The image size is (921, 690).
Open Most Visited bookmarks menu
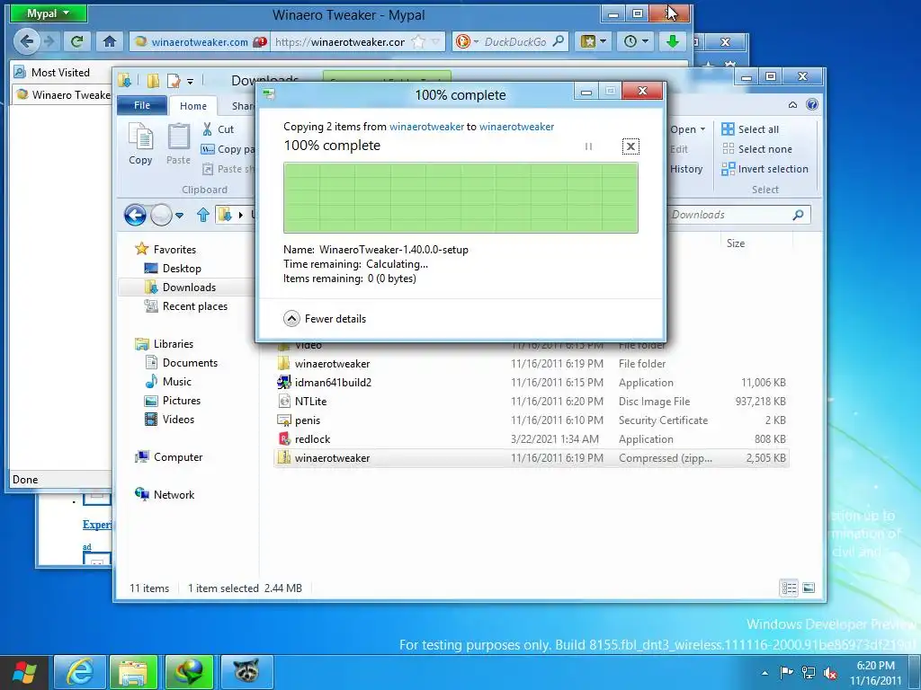pyautogui.click(x=52, y=72)
